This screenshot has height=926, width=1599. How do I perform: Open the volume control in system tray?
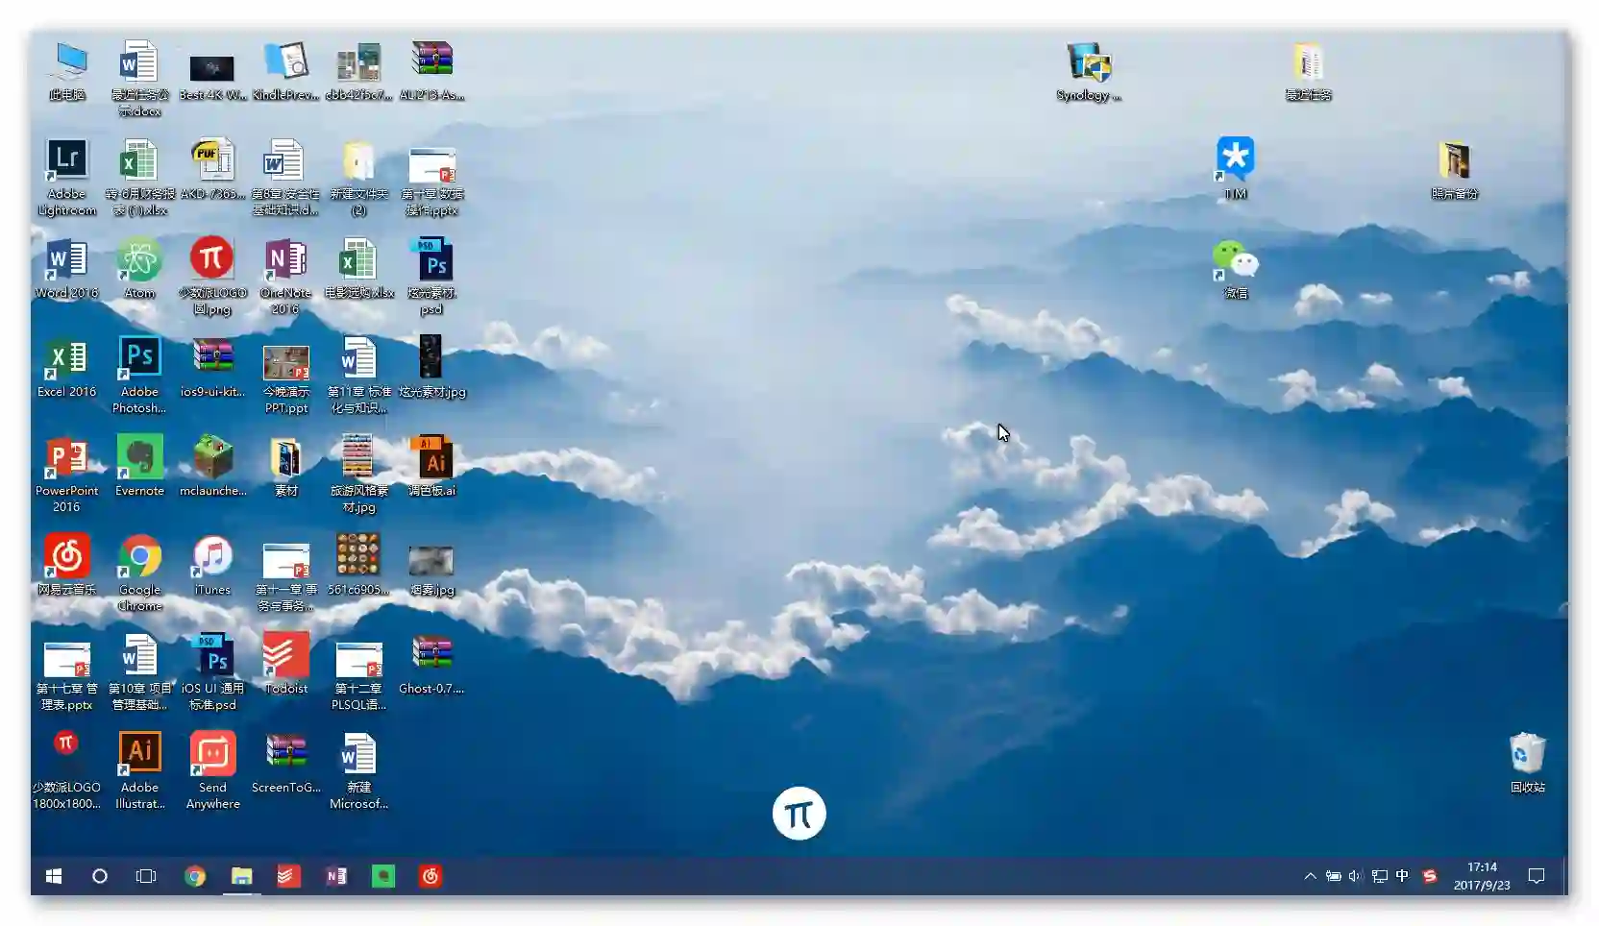pos(1356,876)
